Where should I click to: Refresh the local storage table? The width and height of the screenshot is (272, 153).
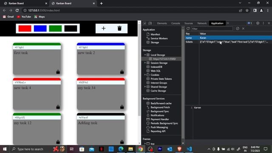(188, 28)
